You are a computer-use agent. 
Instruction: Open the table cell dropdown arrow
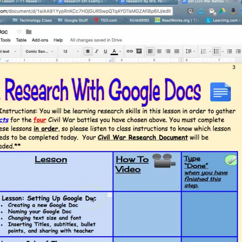[x=109, y=195]
